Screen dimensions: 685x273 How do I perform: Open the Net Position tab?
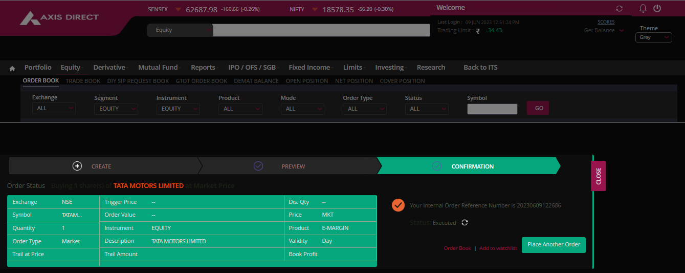point(353,81)
